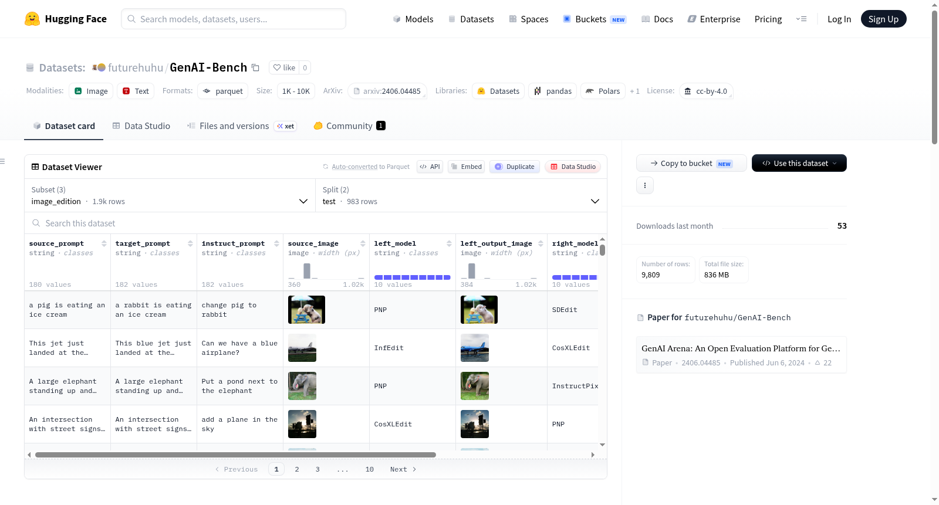
Task: Click Copy to bucket
Action: (691, 163)
